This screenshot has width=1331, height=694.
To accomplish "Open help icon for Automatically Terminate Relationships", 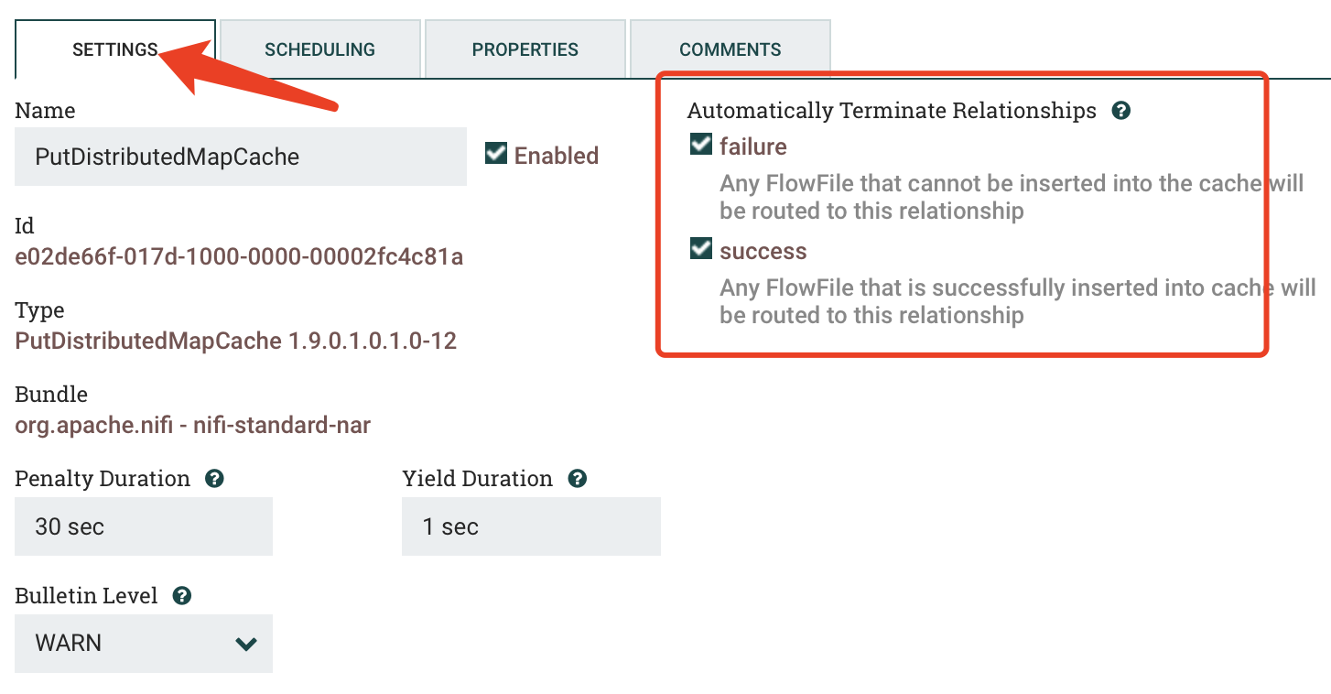I will click(x=1120, y=111).
